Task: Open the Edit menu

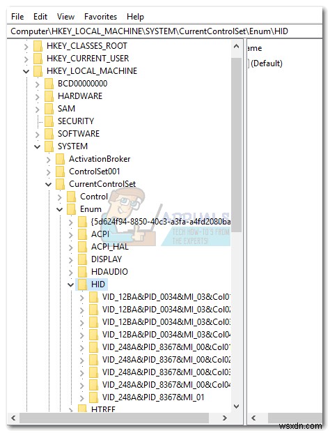Action: click(40, 17)
